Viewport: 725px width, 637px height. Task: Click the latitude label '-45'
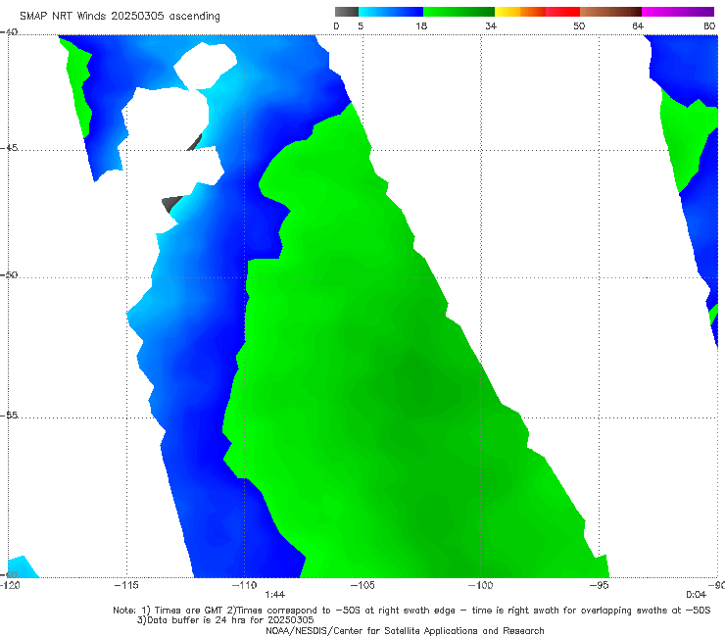click(9, 148)
